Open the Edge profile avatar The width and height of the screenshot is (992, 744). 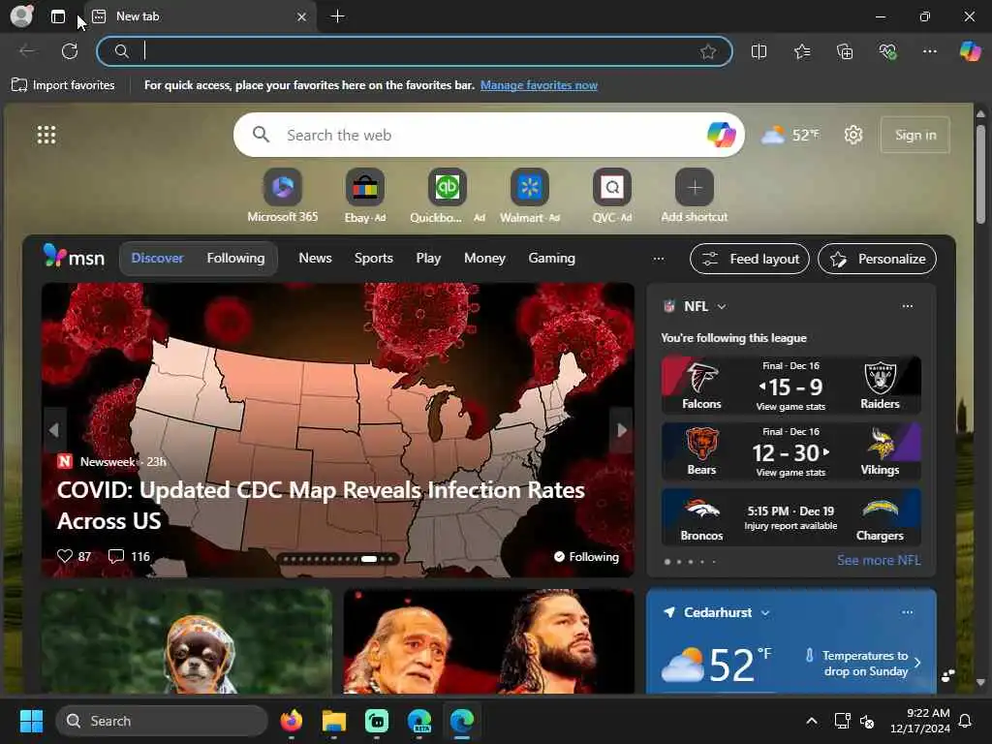click(21, 16)
